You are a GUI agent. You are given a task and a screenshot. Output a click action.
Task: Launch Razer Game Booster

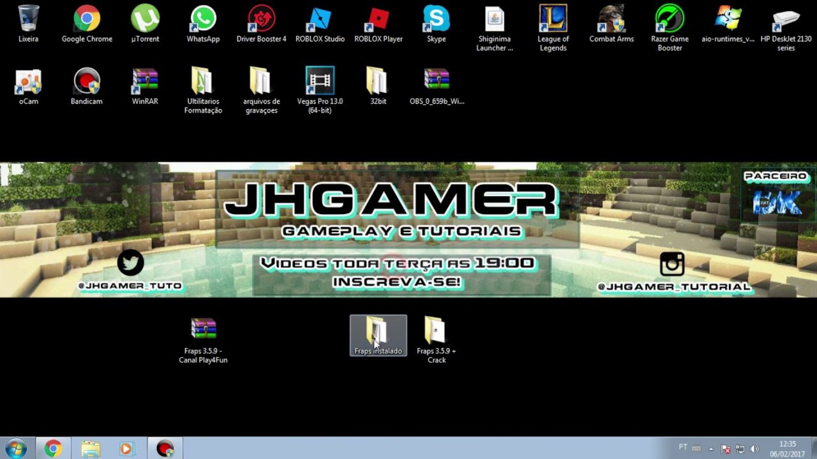click(670, 29)
